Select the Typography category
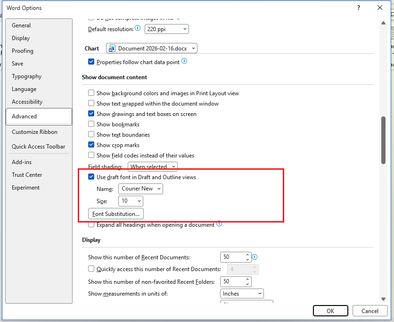 click(39, 76)
